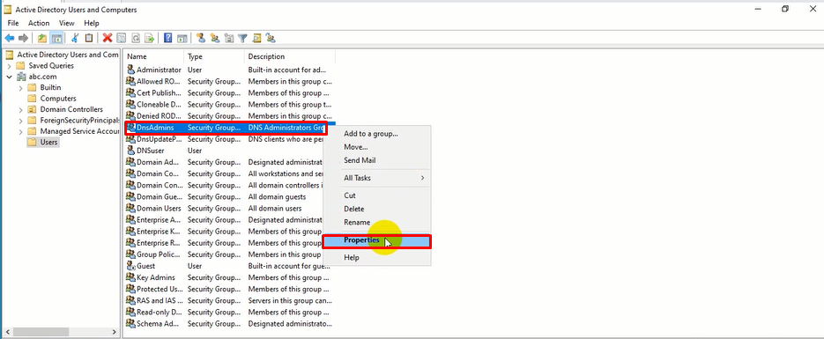Viewport: 824px width, 339px height.
Task: Click the create new organizational unit icon
Action: tap(228, 38)
